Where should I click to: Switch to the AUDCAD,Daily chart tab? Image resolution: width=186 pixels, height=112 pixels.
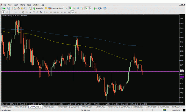tap(152, 107)
